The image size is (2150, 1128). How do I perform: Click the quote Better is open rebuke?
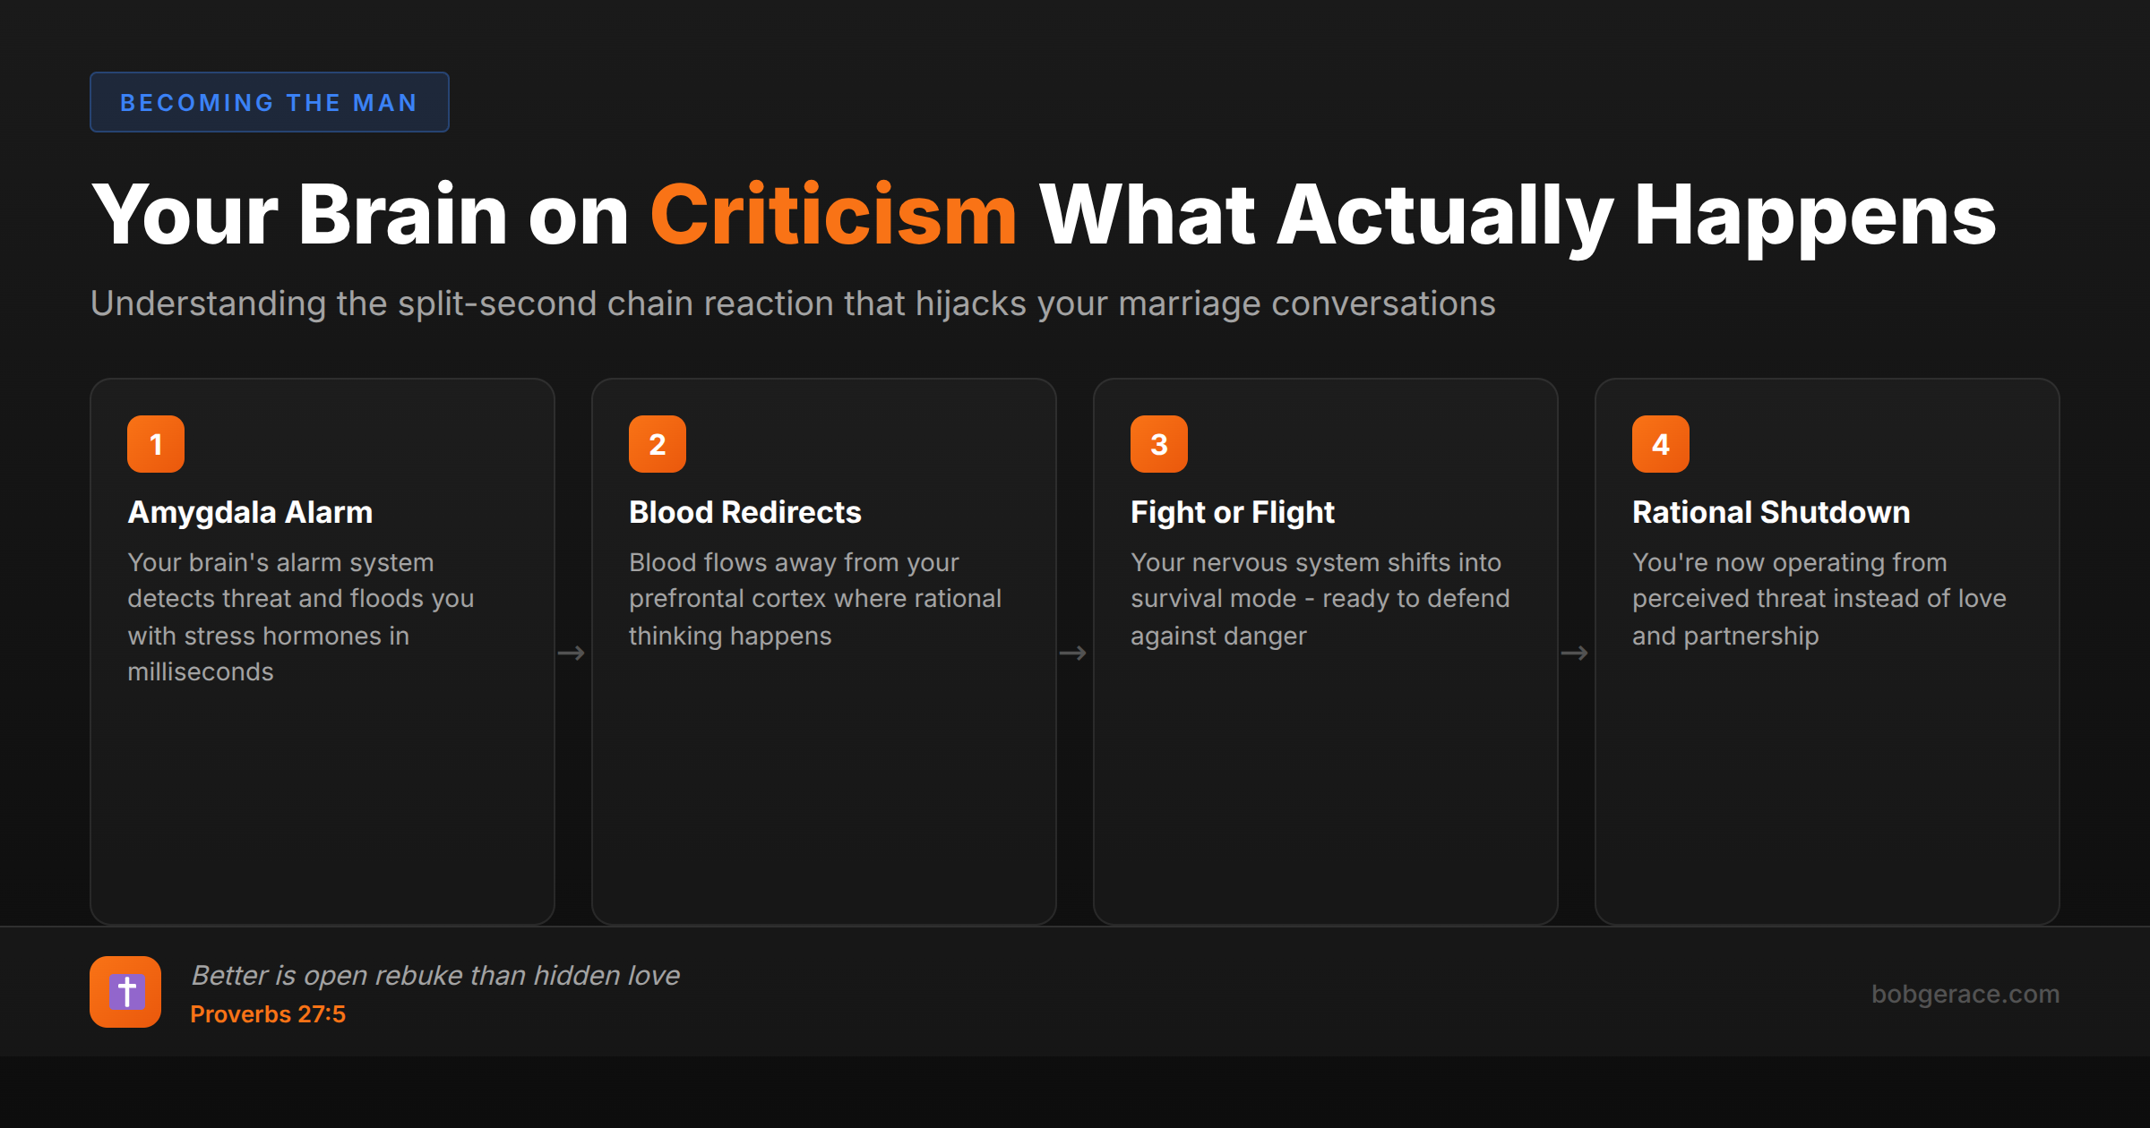(435, 975)
